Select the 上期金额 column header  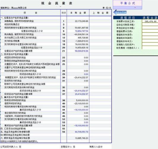pos(100,13)
